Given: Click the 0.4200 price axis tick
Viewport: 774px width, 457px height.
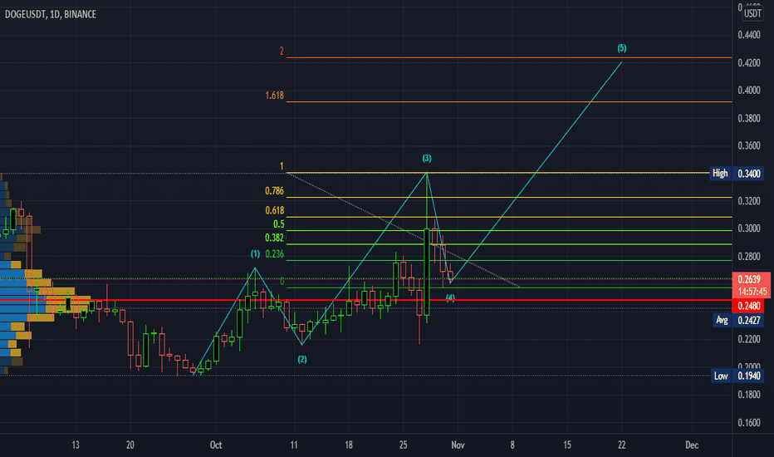Looking at the screenshot, I should (749, 63).
